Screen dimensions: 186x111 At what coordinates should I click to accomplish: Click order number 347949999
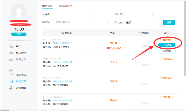coord(56,78)
